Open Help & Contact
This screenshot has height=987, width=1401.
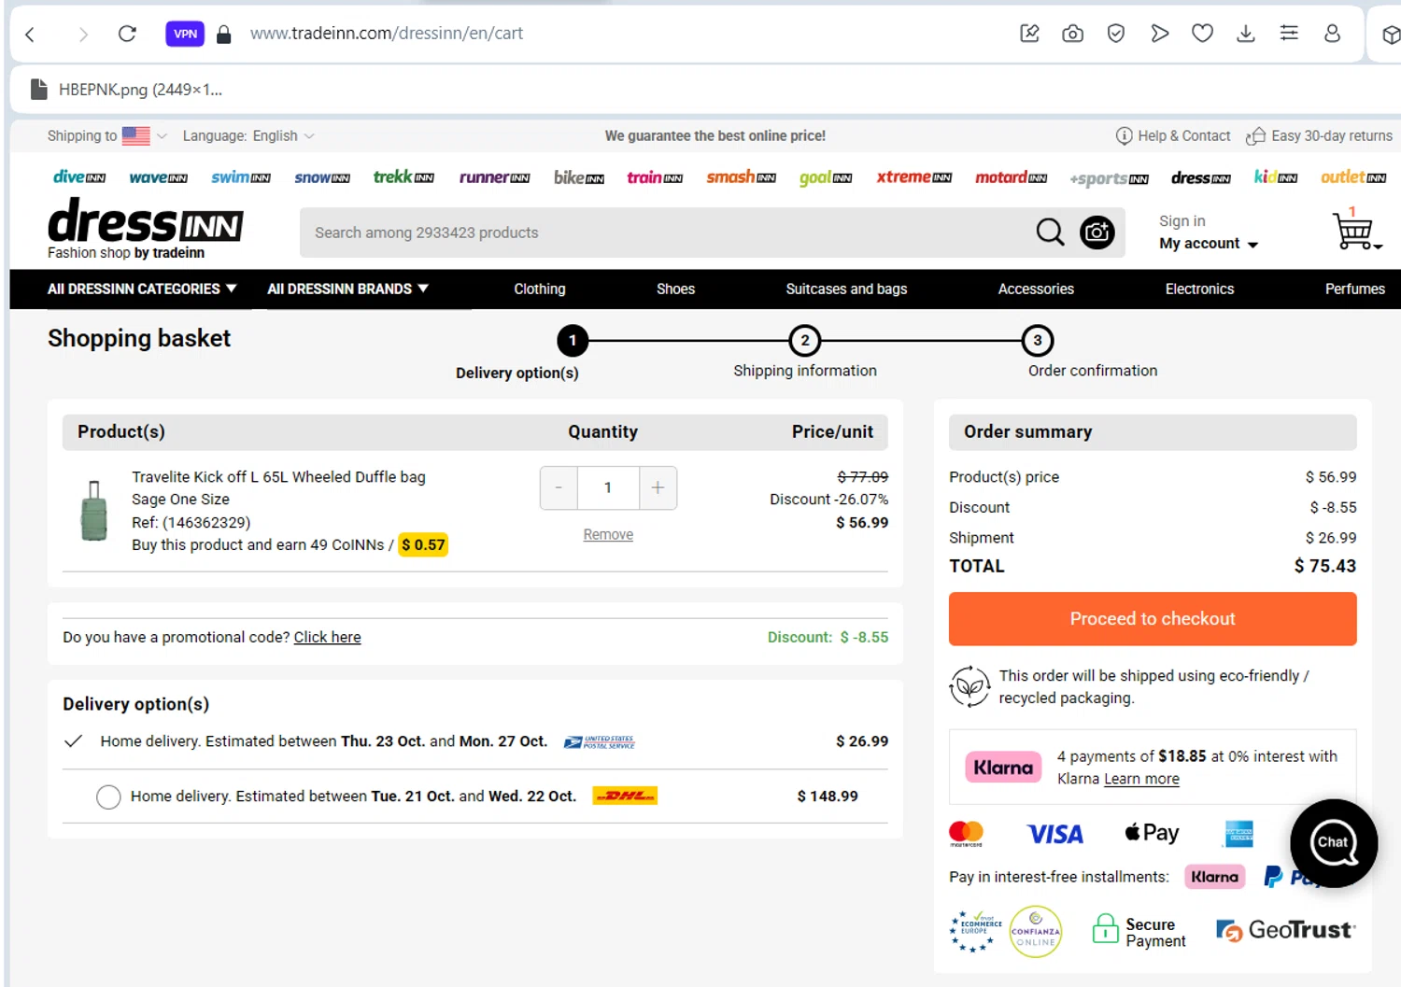pos(1173,136)
